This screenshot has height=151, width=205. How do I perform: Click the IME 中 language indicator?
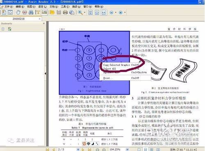coord(89,144)
